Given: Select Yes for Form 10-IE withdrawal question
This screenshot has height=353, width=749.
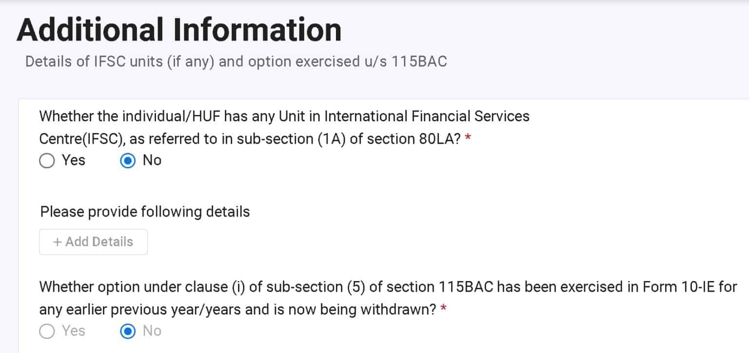Looking at the screenshot, I should coord(47,331).
